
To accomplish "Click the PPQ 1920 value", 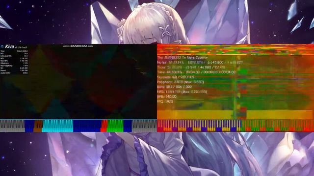I will coord(169,101).
